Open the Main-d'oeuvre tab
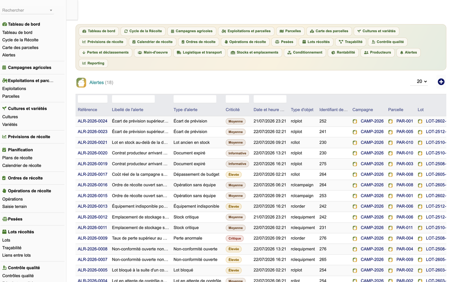 tap(153, 52)
